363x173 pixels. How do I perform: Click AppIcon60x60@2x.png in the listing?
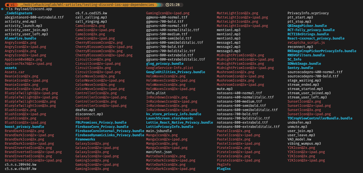[24, 59]
